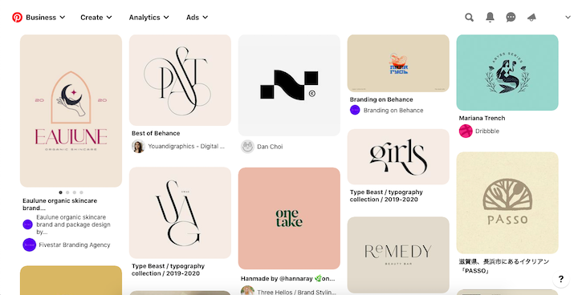Click Type Beast title under SWAG pin
Viewport: 578px width, 295px height.
click(168, 269)
